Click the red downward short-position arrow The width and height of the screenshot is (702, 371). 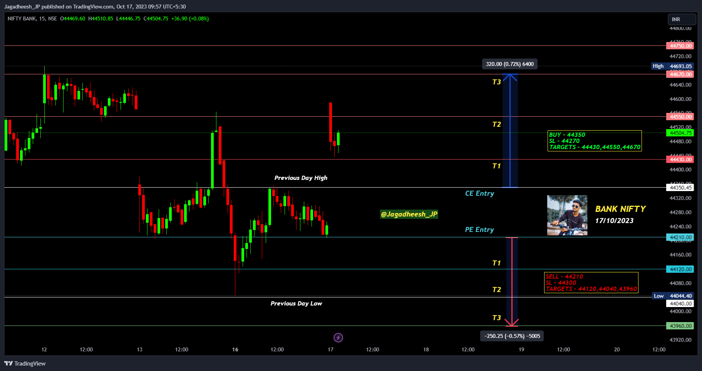click(512, 282)
